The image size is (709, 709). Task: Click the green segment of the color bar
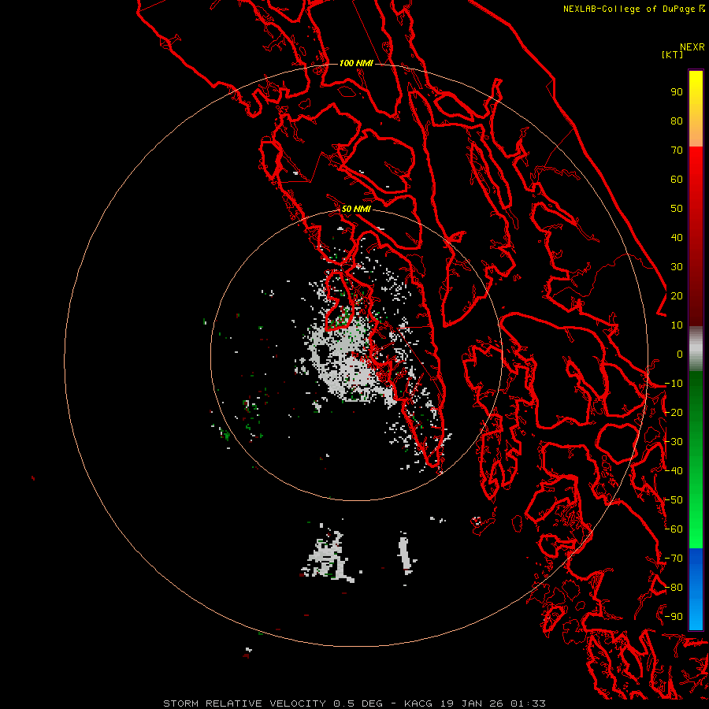point(696,459)
